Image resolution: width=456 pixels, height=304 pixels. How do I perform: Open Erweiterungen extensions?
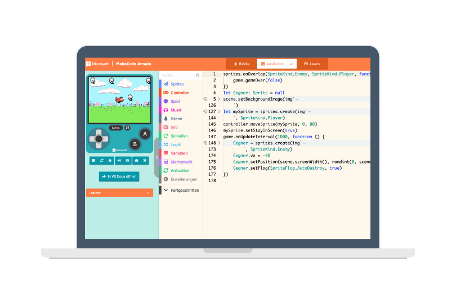180,179
